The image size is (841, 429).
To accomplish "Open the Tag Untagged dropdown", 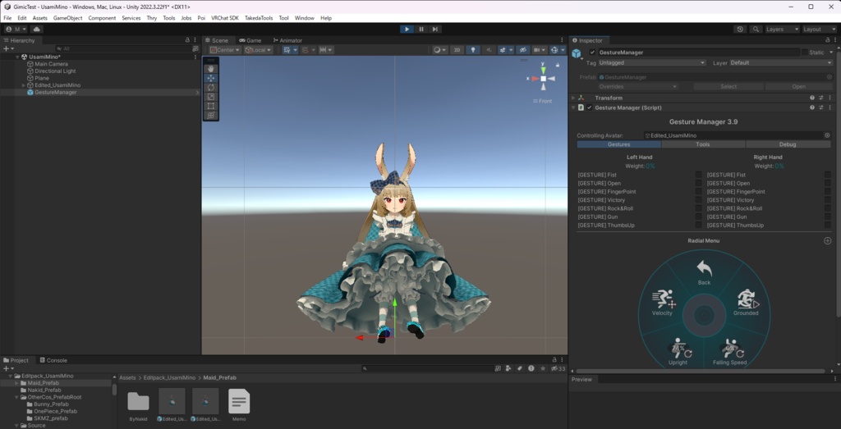I will click(x=653, y=62).
